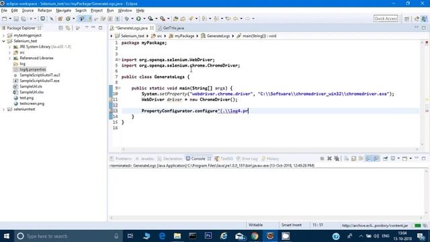
Task: Open Chrome from the taskbar
Action: pyautogui.click(x=255, y=236)
